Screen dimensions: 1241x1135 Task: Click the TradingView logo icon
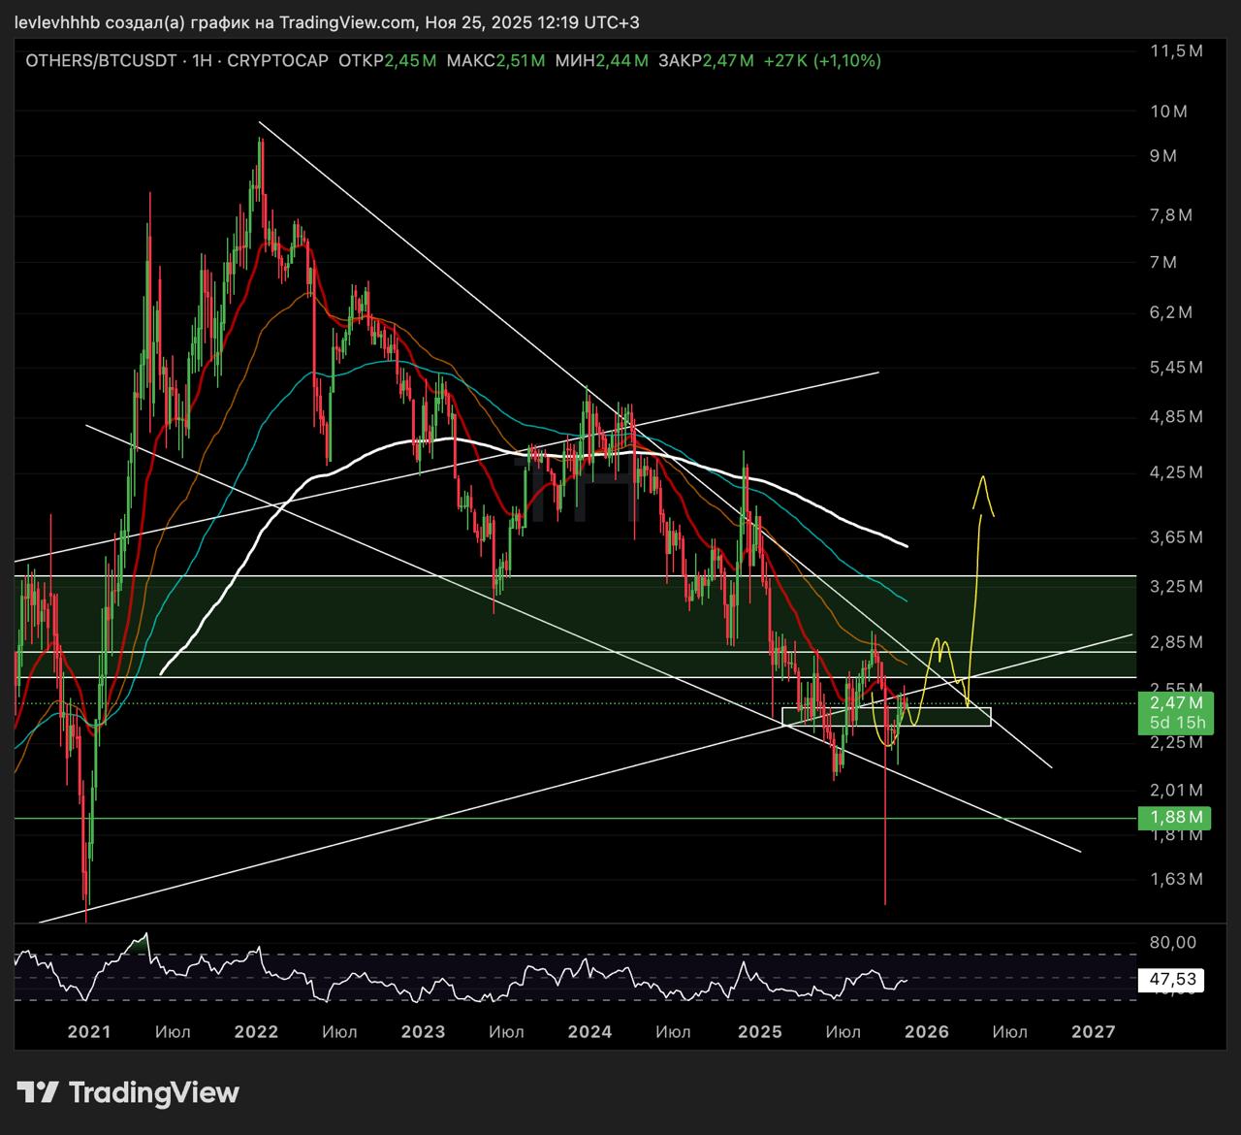39,1092
